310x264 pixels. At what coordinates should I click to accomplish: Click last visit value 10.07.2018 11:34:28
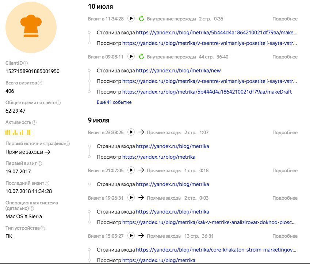29,191
